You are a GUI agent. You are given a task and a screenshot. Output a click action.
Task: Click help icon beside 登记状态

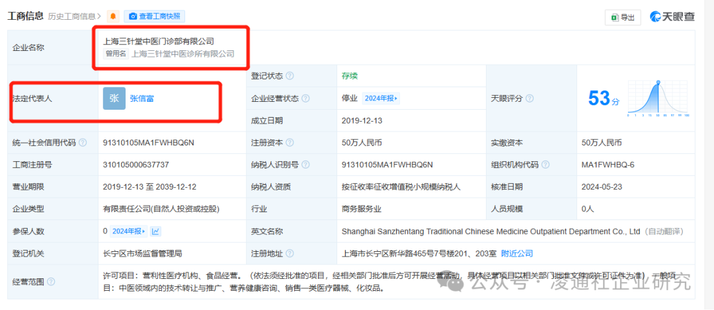point(290,76)
